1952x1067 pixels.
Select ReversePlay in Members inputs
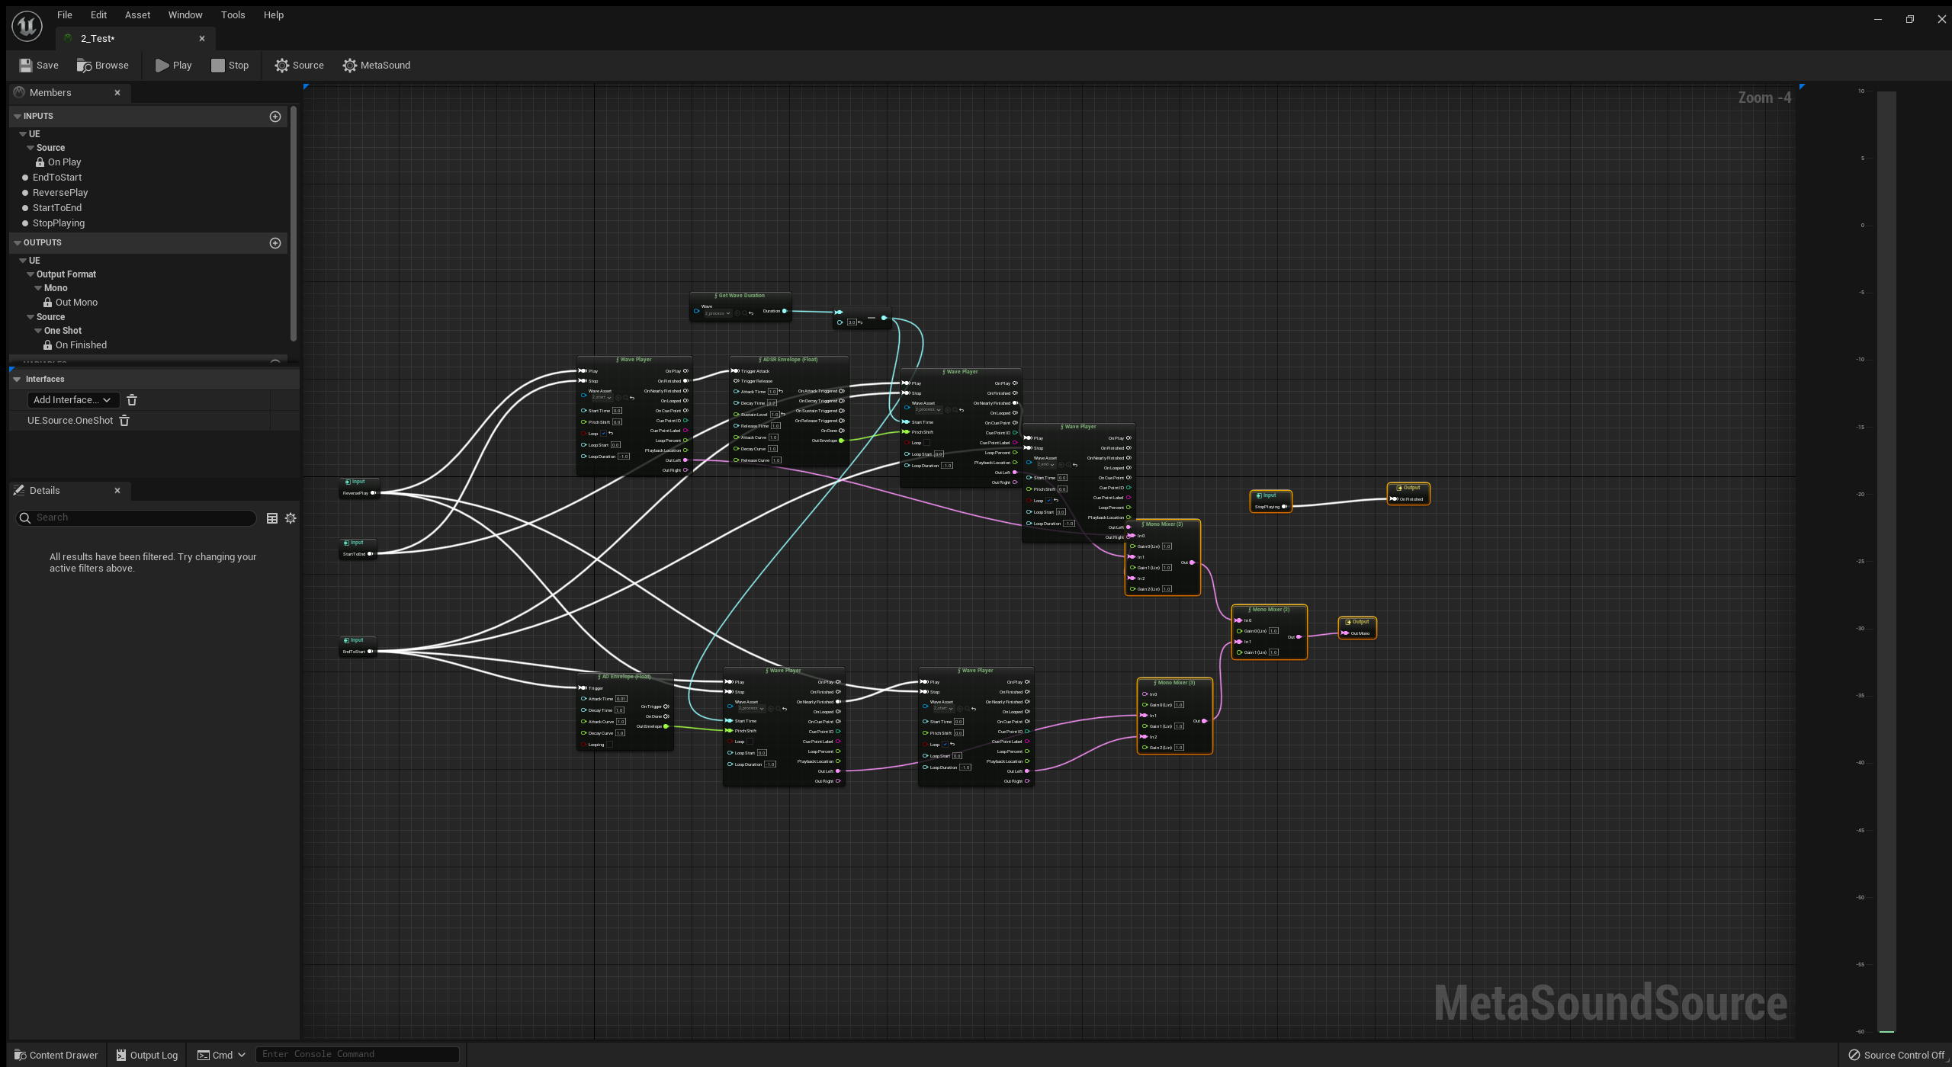coord(60,193)
